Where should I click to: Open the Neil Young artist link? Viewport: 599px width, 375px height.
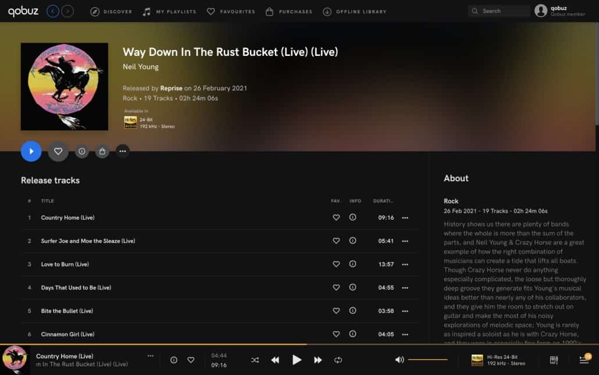(x=141, y=66)
